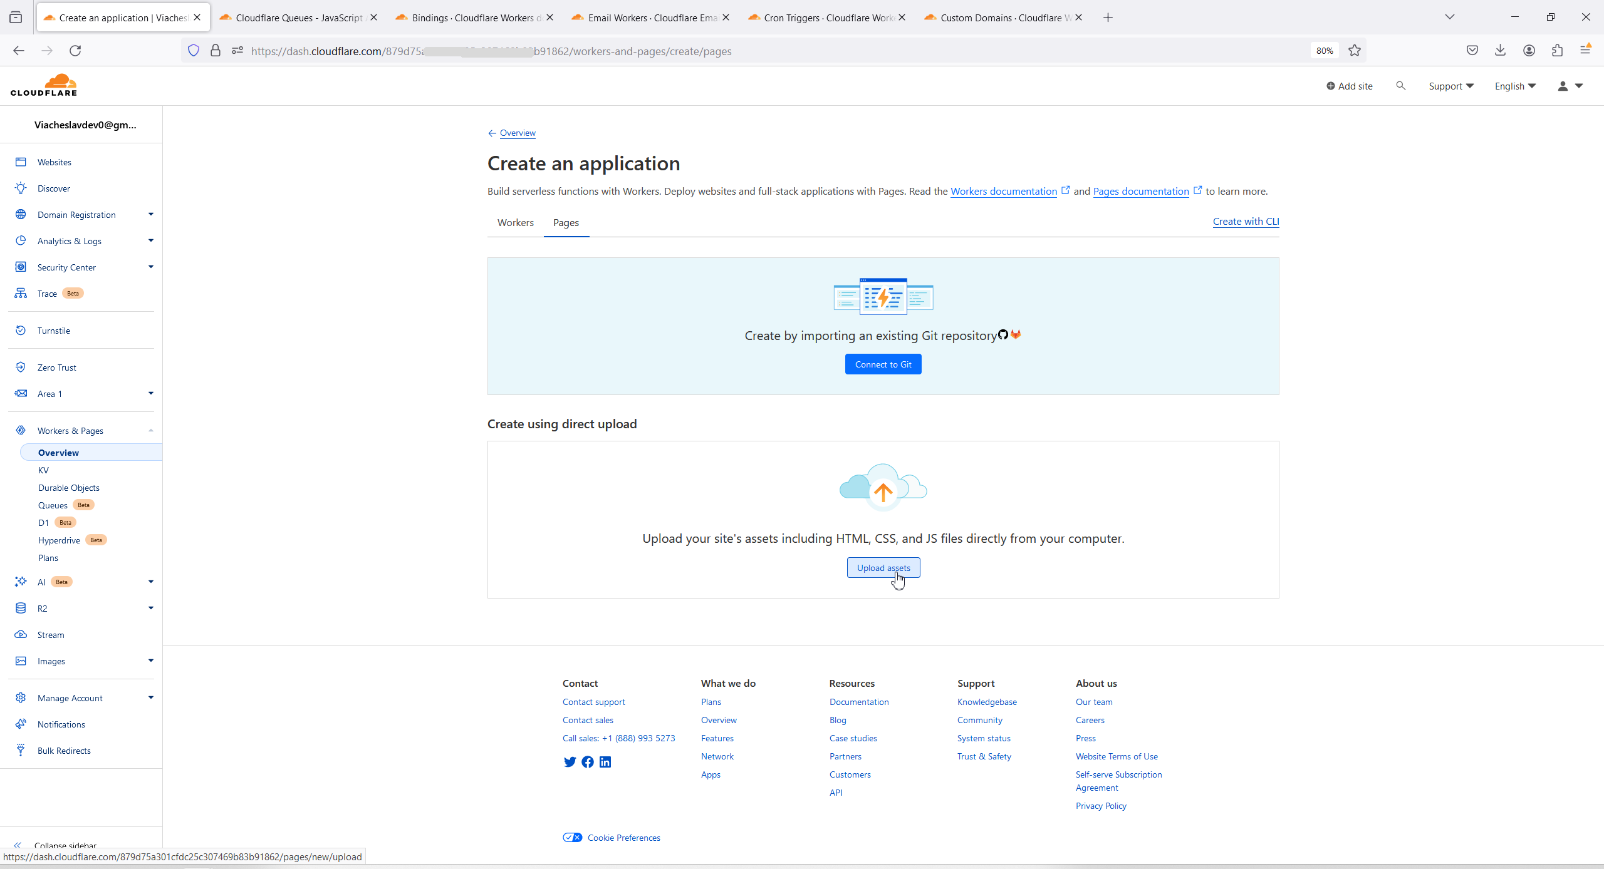Bookmark page with star icon
1604x869 pixels.
(1355, 51)
